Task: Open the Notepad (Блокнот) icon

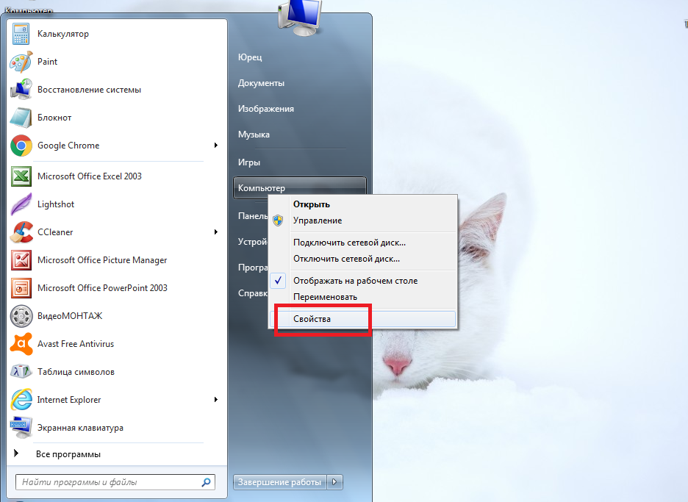Action: point(21,118)
